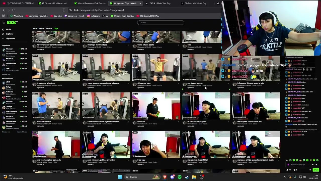Open recommended channel Rakyz
321x181 pixels.
pyautogui.click(x=14, y=88)
